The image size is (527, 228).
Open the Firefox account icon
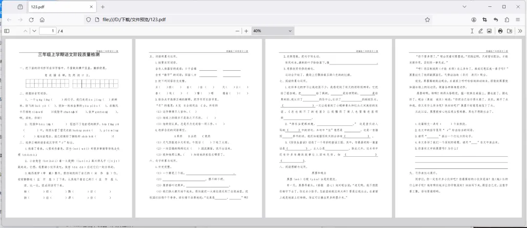474,20
